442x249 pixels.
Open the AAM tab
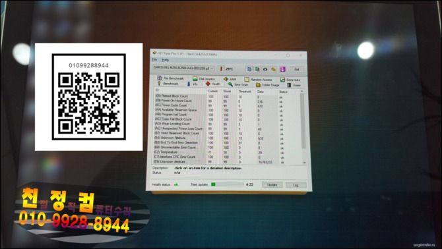pyautogui.click(x=230, y=79)
